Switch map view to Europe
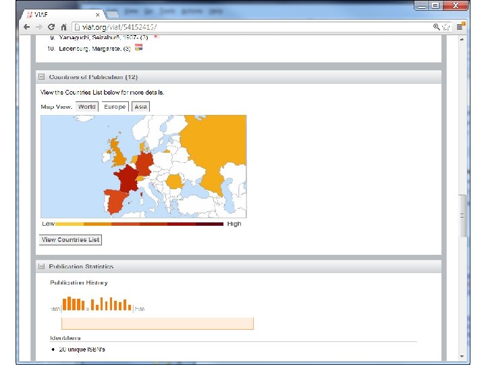The image size is (486, 365). (x=115, y=107)
